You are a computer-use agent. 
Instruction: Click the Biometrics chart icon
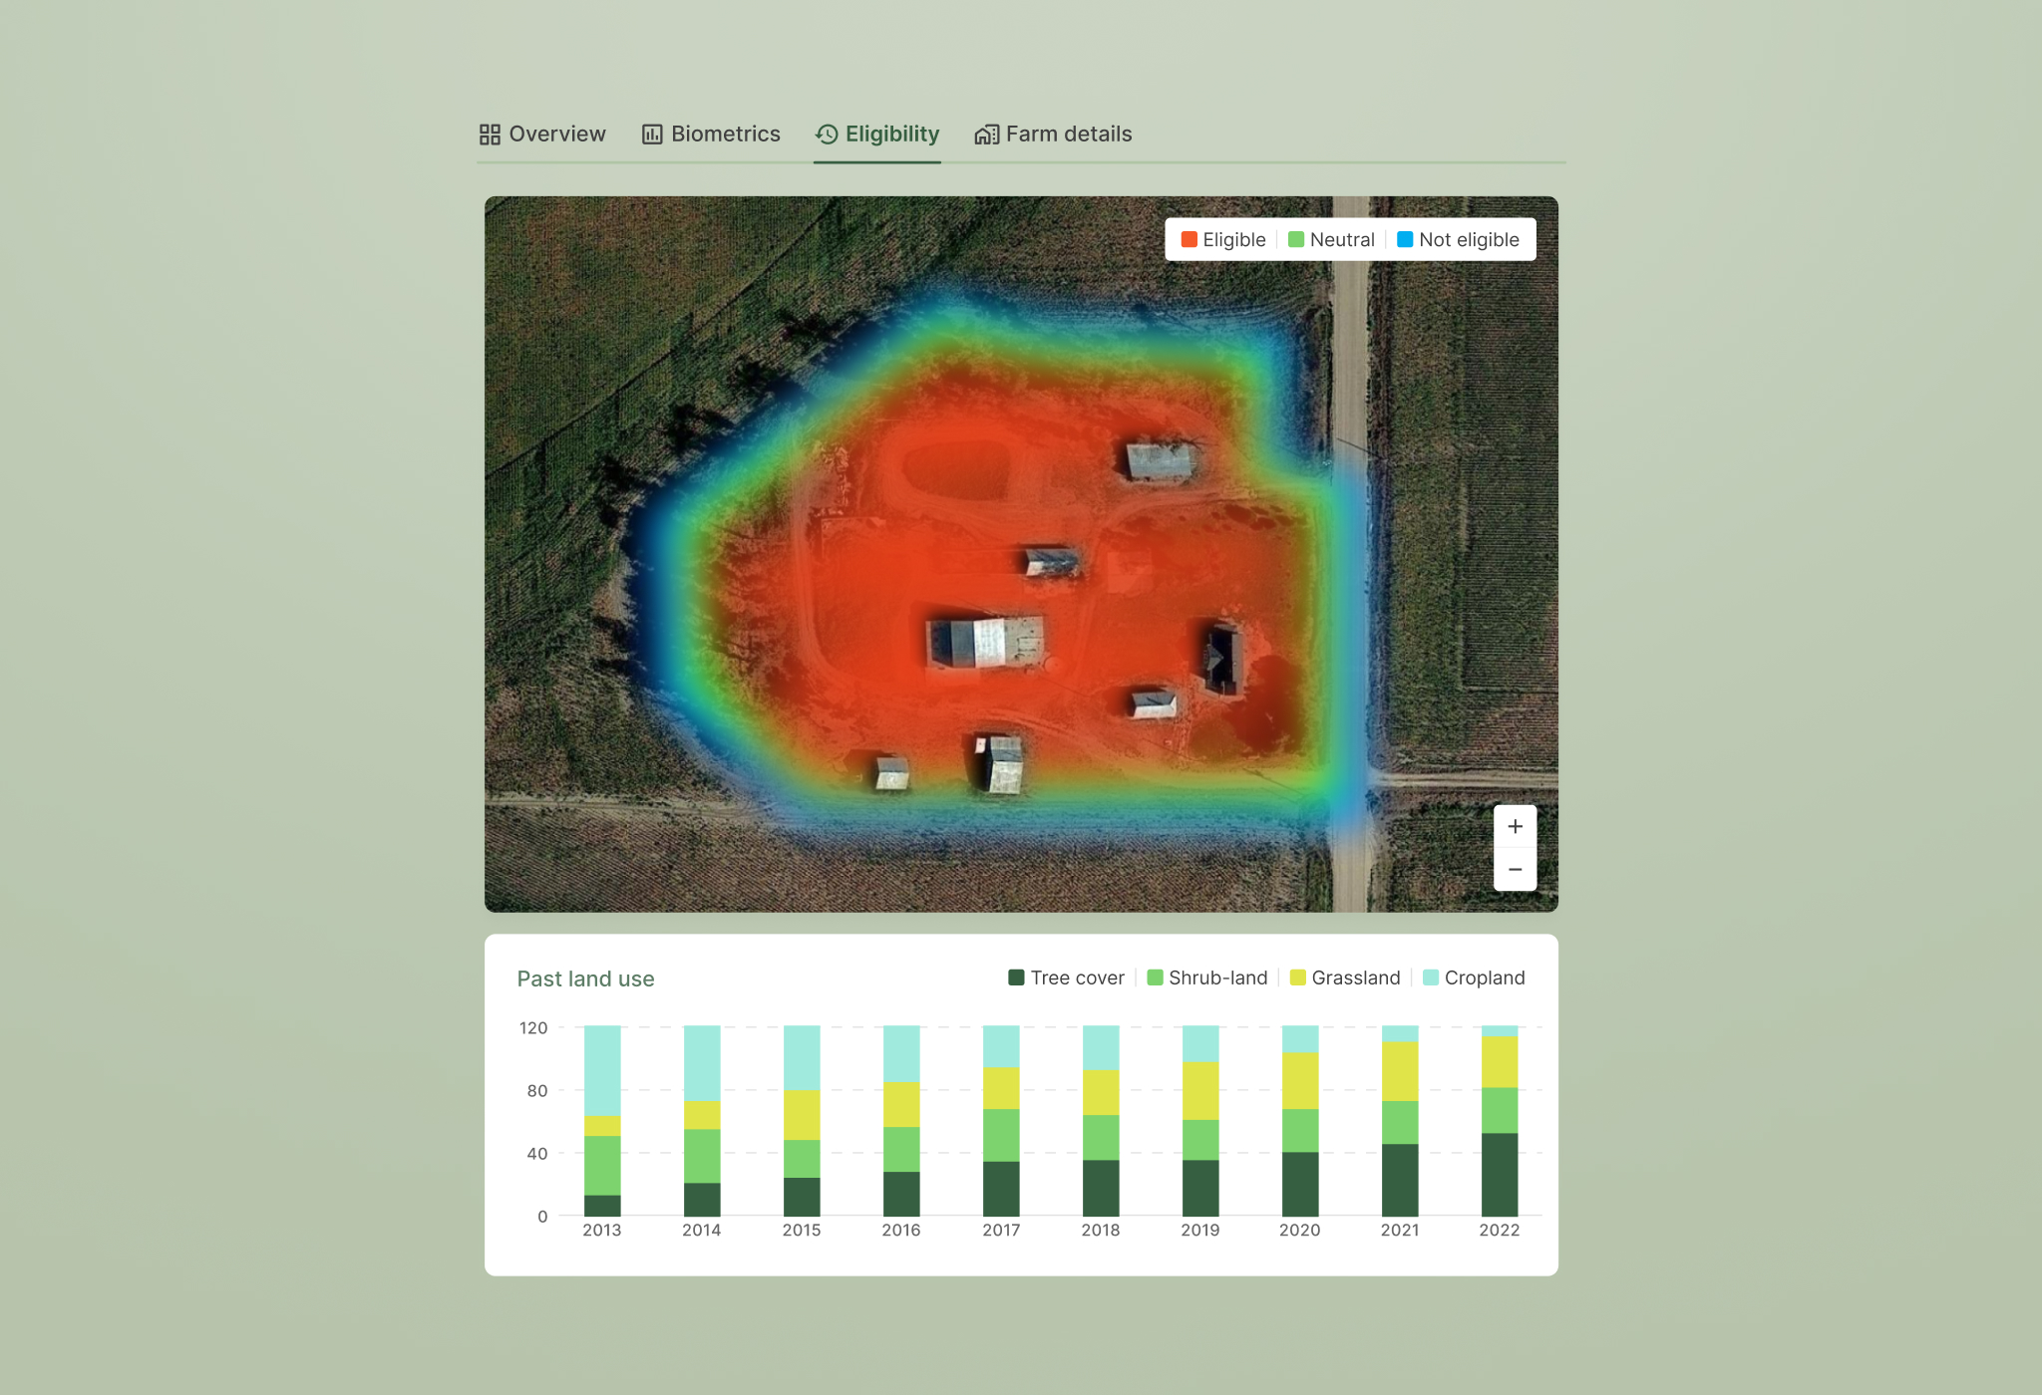point(652,135)
